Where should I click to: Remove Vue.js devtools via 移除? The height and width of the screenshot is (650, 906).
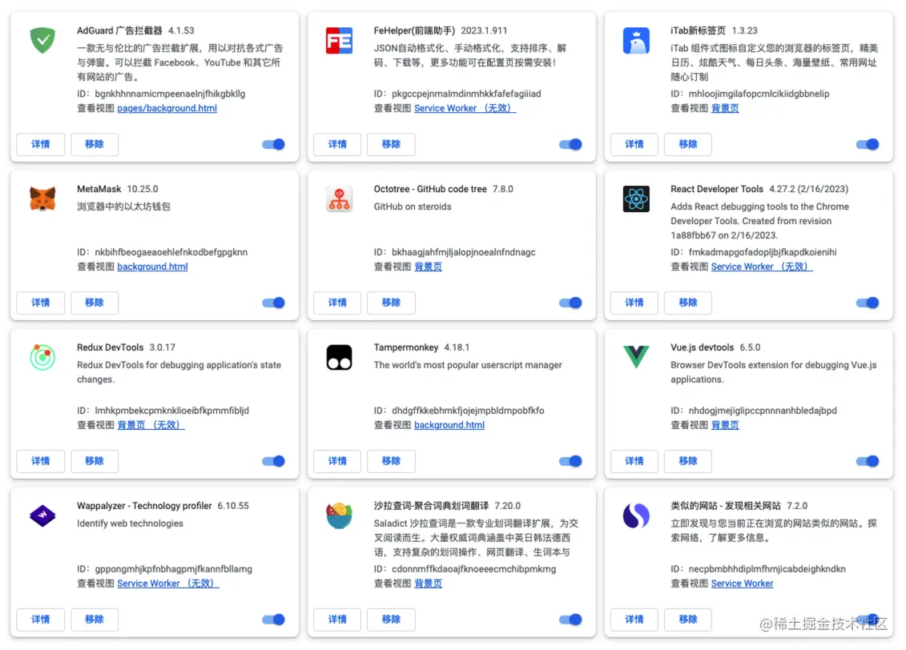coord(688,460)
